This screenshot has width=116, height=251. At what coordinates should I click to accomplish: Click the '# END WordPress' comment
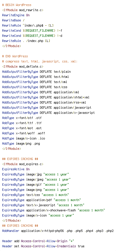[15, 56]
